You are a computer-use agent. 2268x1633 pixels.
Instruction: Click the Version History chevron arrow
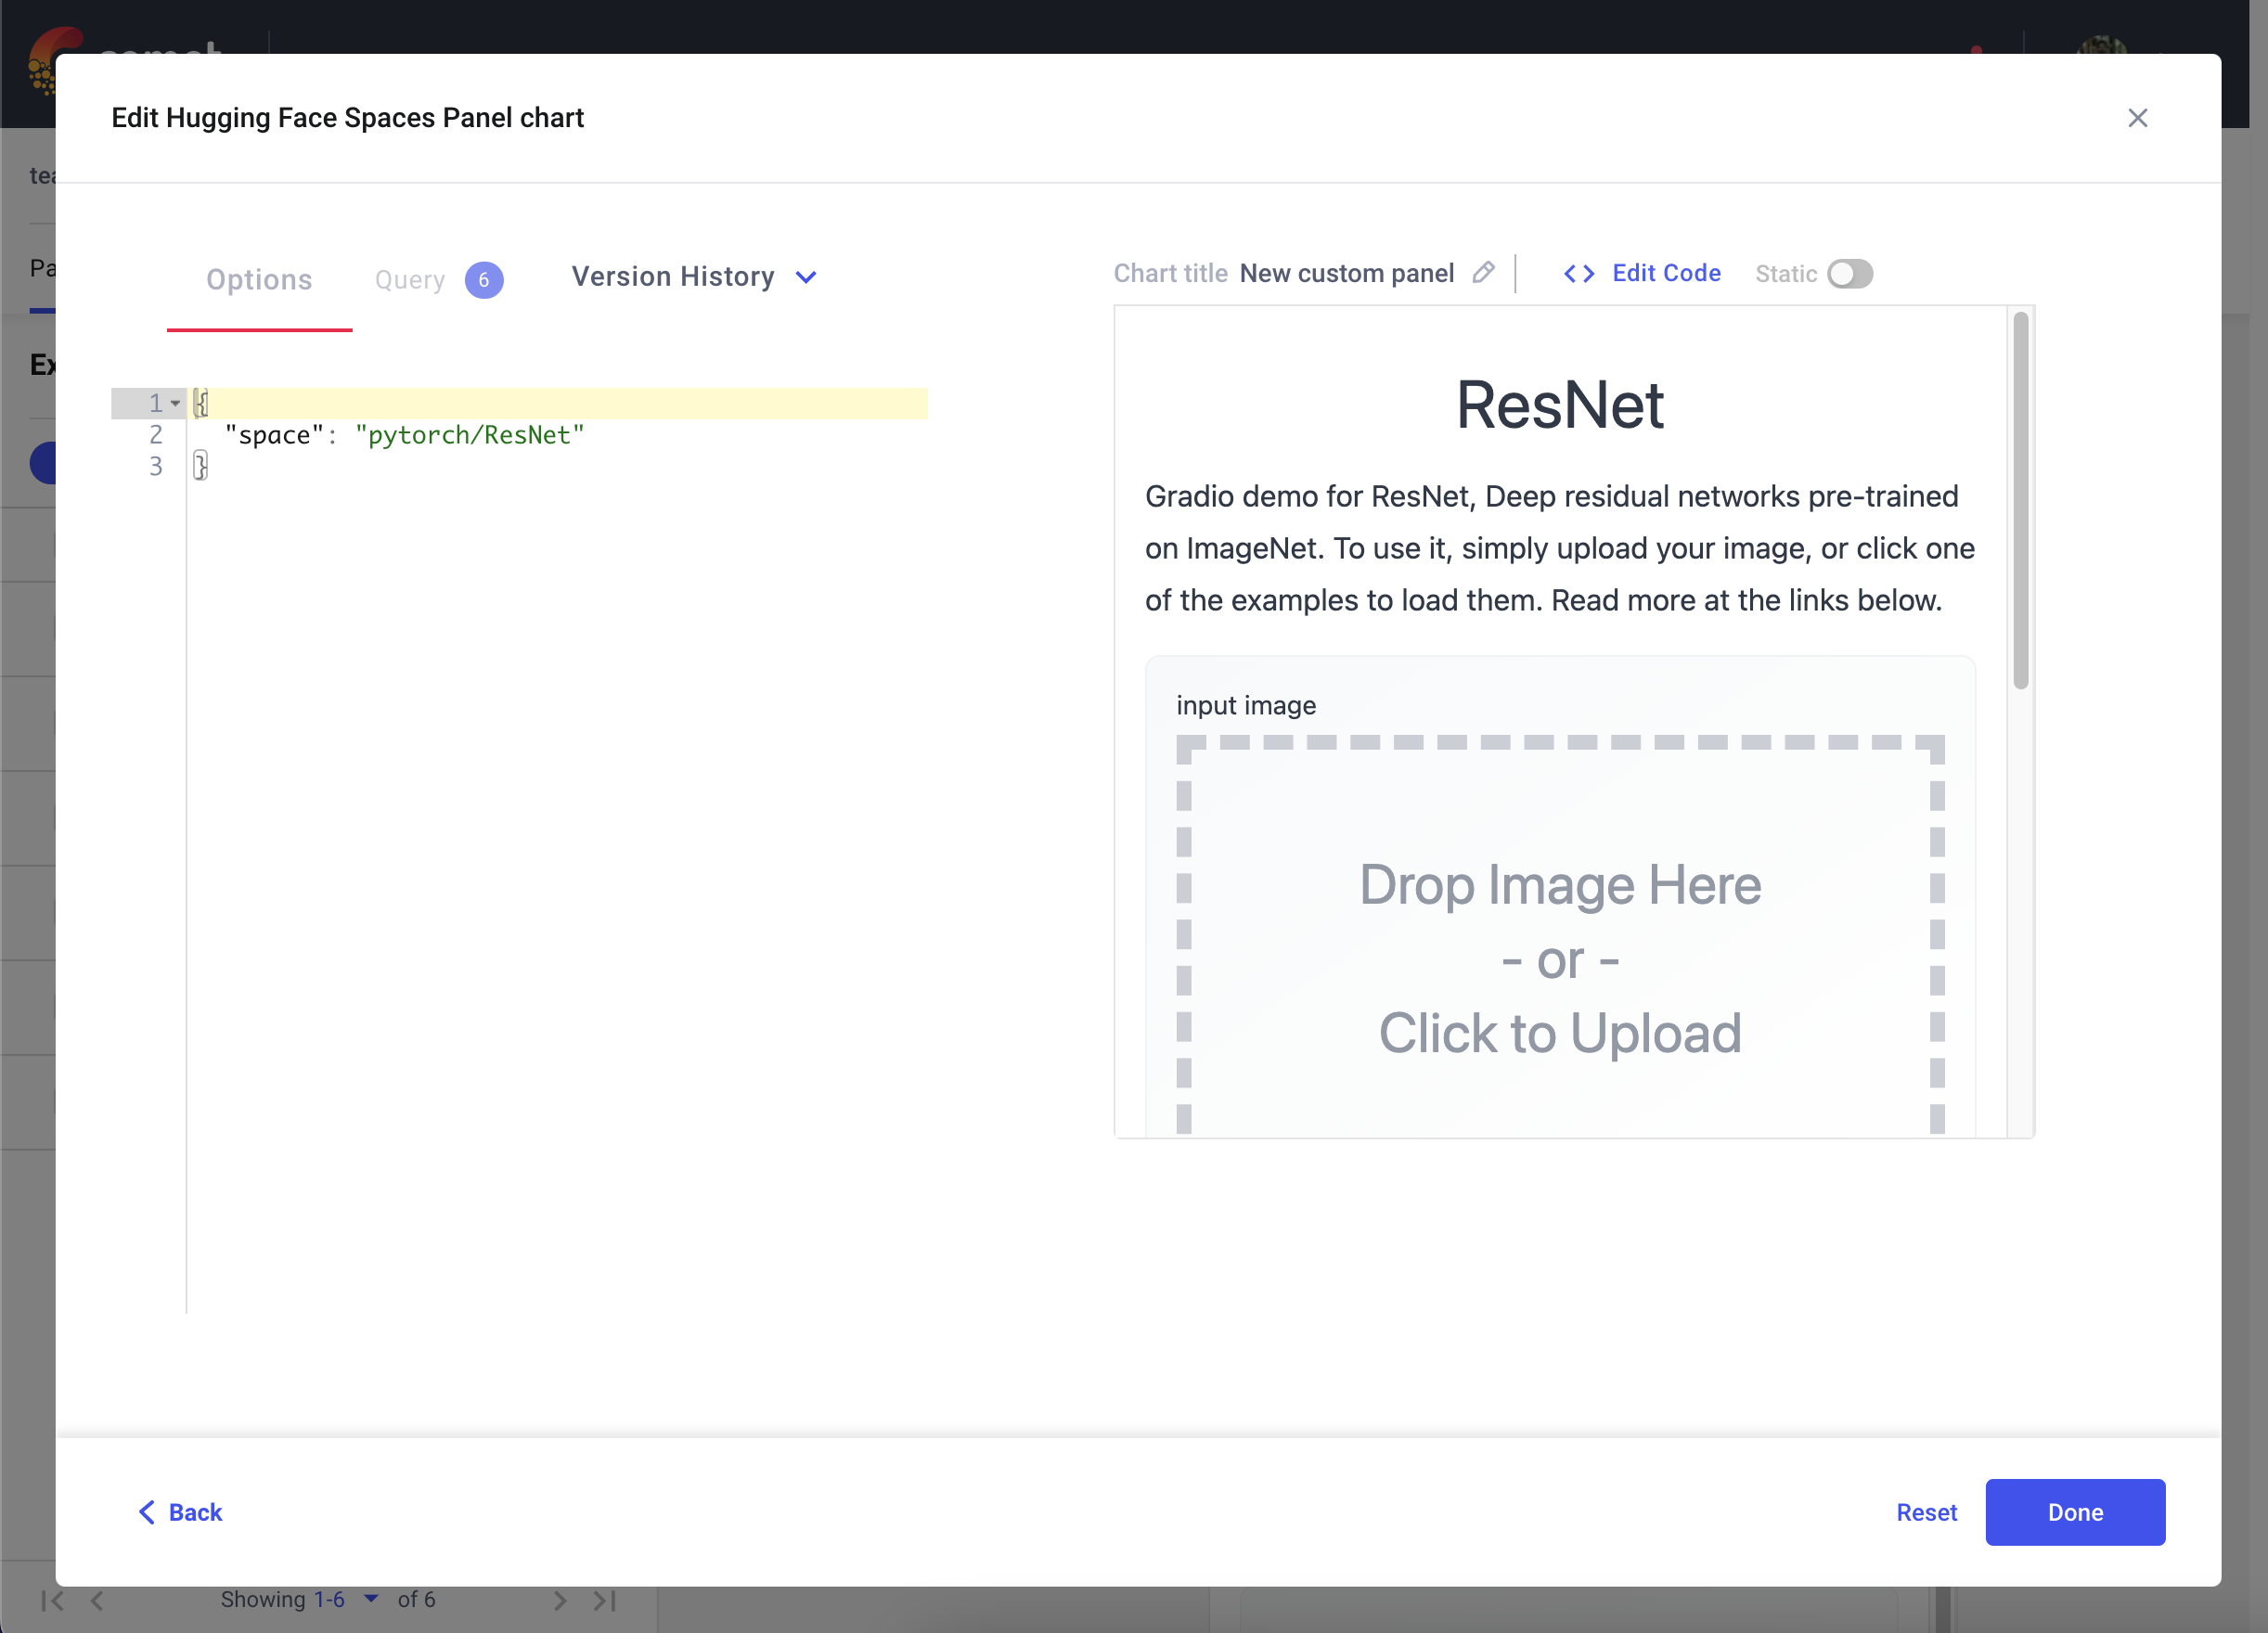[806, 278]
